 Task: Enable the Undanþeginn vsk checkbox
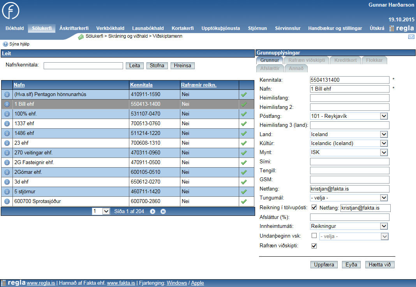(x=314, y=236)
